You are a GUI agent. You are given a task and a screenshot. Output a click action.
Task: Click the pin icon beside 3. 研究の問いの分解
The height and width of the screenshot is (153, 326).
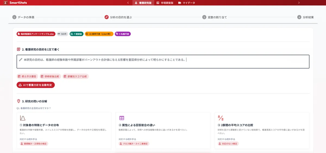(x=18, y=101)
